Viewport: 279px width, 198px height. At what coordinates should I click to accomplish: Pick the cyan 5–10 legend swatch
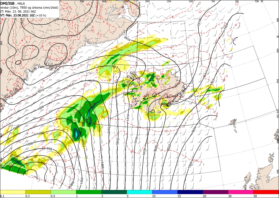139,192
